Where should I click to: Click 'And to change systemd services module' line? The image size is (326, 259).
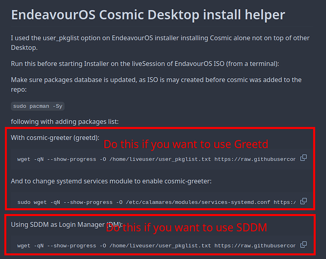(111, 181)
